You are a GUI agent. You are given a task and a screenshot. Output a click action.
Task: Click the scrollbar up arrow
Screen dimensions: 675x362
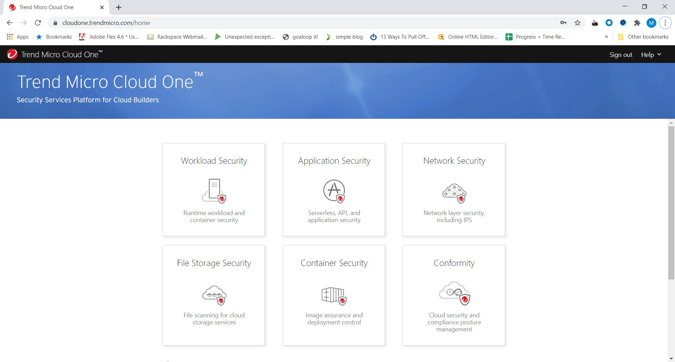click(x=671, y=123)
